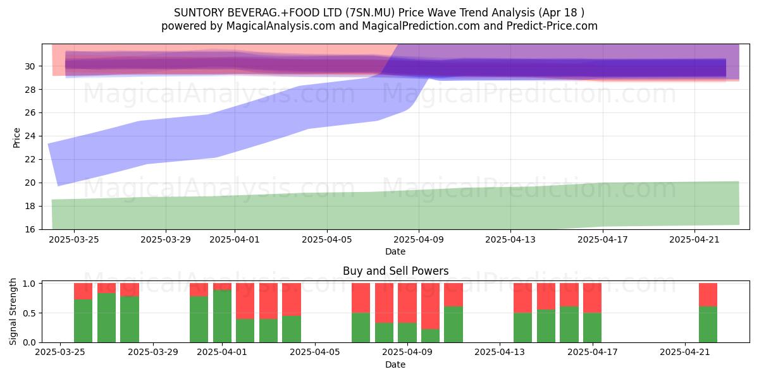Image resolution: width=759 pixels, height=379 pixels.
Task: Click the chart title mentioning SUNTORY BEVERAG.+FOOD LTD
Action: tap(379, 13)
